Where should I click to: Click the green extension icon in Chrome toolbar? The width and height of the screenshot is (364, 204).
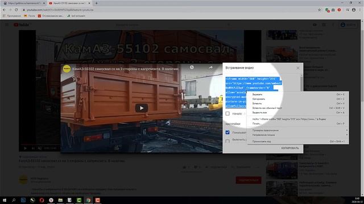(327, 10)
